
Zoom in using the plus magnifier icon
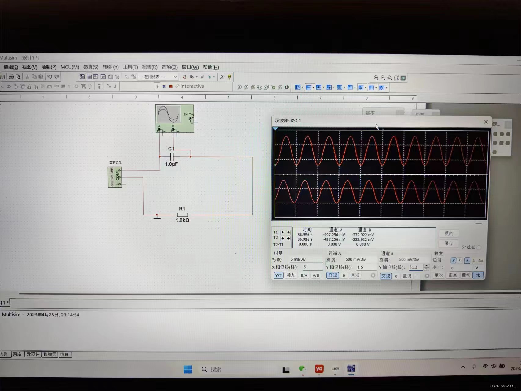point(376,78)
